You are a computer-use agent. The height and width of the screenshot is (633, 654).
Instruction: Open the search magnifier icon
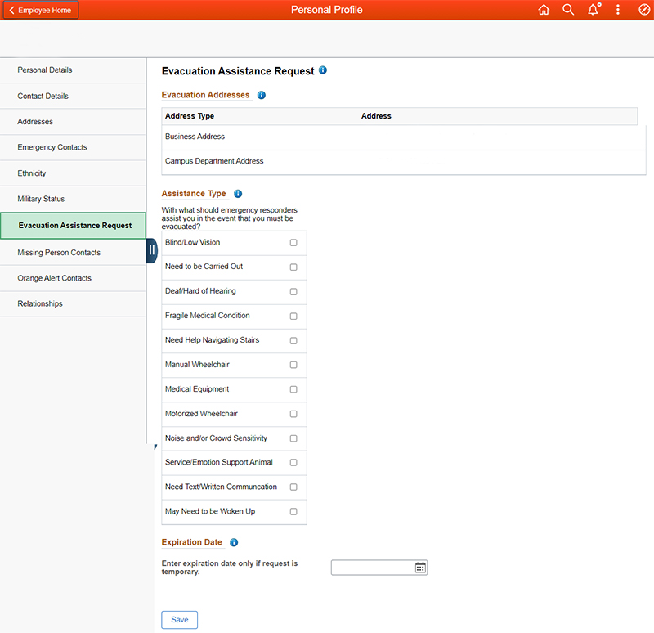pos(568,10)
